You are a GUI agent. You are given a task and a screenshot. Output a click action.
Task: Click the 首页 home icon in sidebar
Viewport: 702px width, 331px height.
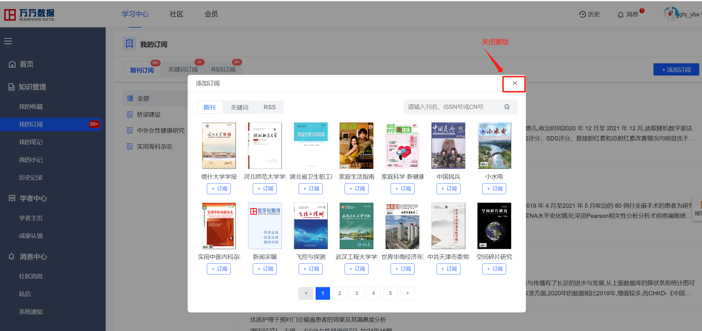coord(12,64)
